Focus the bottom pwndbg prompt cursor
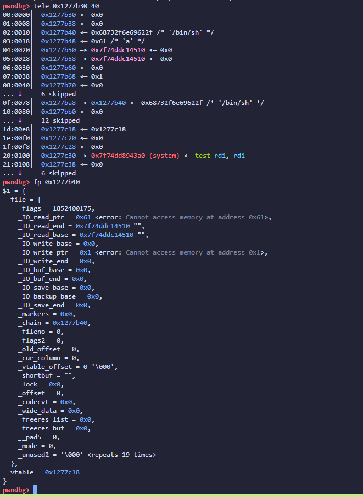Image resolution: width=363 pixels, height=497 pixels. (35, 489)
